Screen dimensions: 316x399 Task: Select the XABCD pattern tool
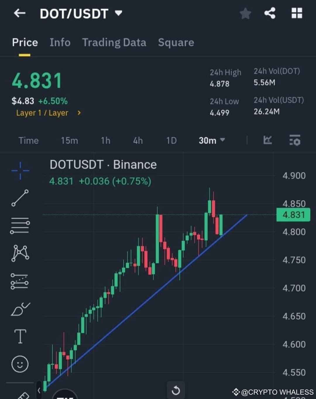tap(20, 253)
